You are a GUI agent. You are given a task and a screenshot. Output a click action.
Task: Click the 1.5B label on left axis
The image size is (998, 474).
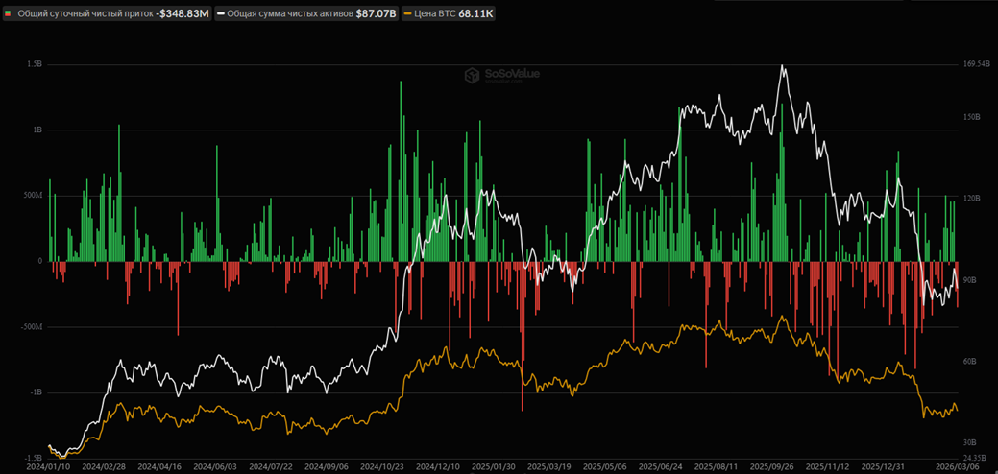point(35,64)
